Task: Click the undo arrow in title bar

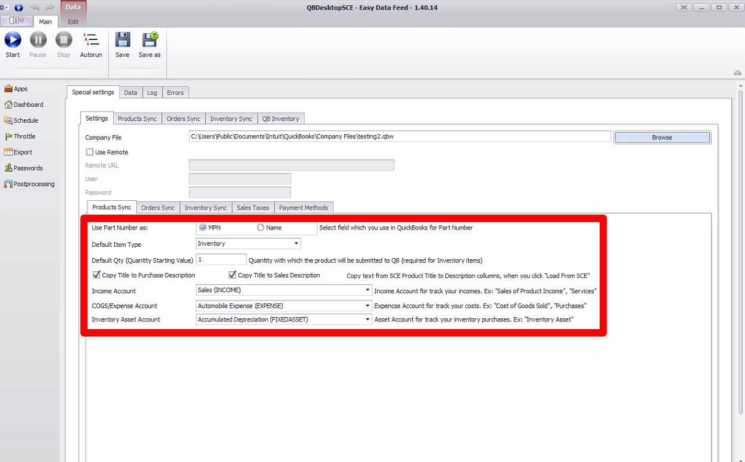Action: click(x=35, y=7)
